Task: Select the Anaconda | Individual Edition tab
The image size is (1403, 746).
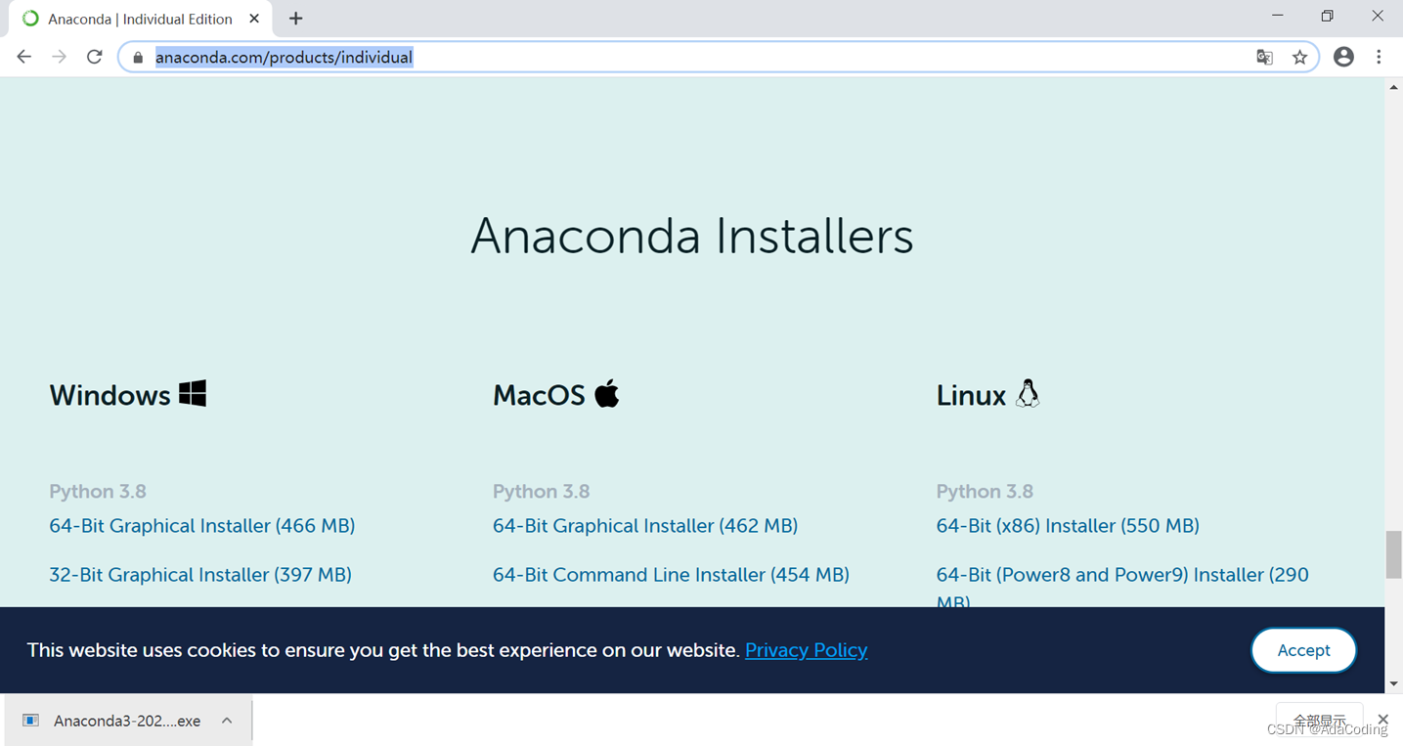Action: tap(140, 19)
